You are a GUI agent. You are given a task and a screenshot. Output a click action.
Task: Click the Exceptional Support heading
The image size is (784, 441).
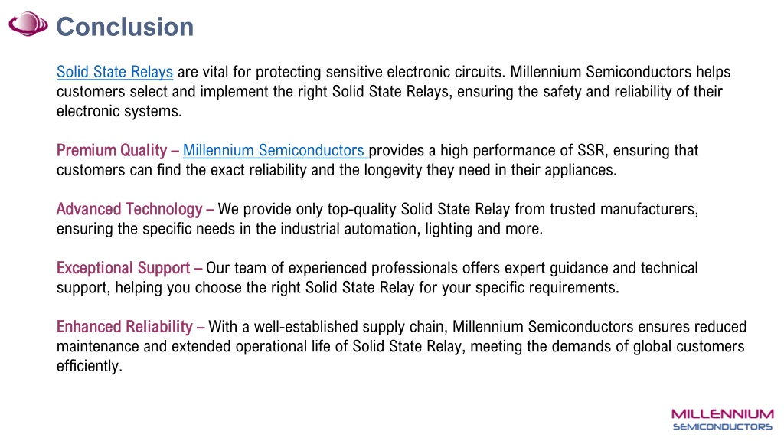123,268
